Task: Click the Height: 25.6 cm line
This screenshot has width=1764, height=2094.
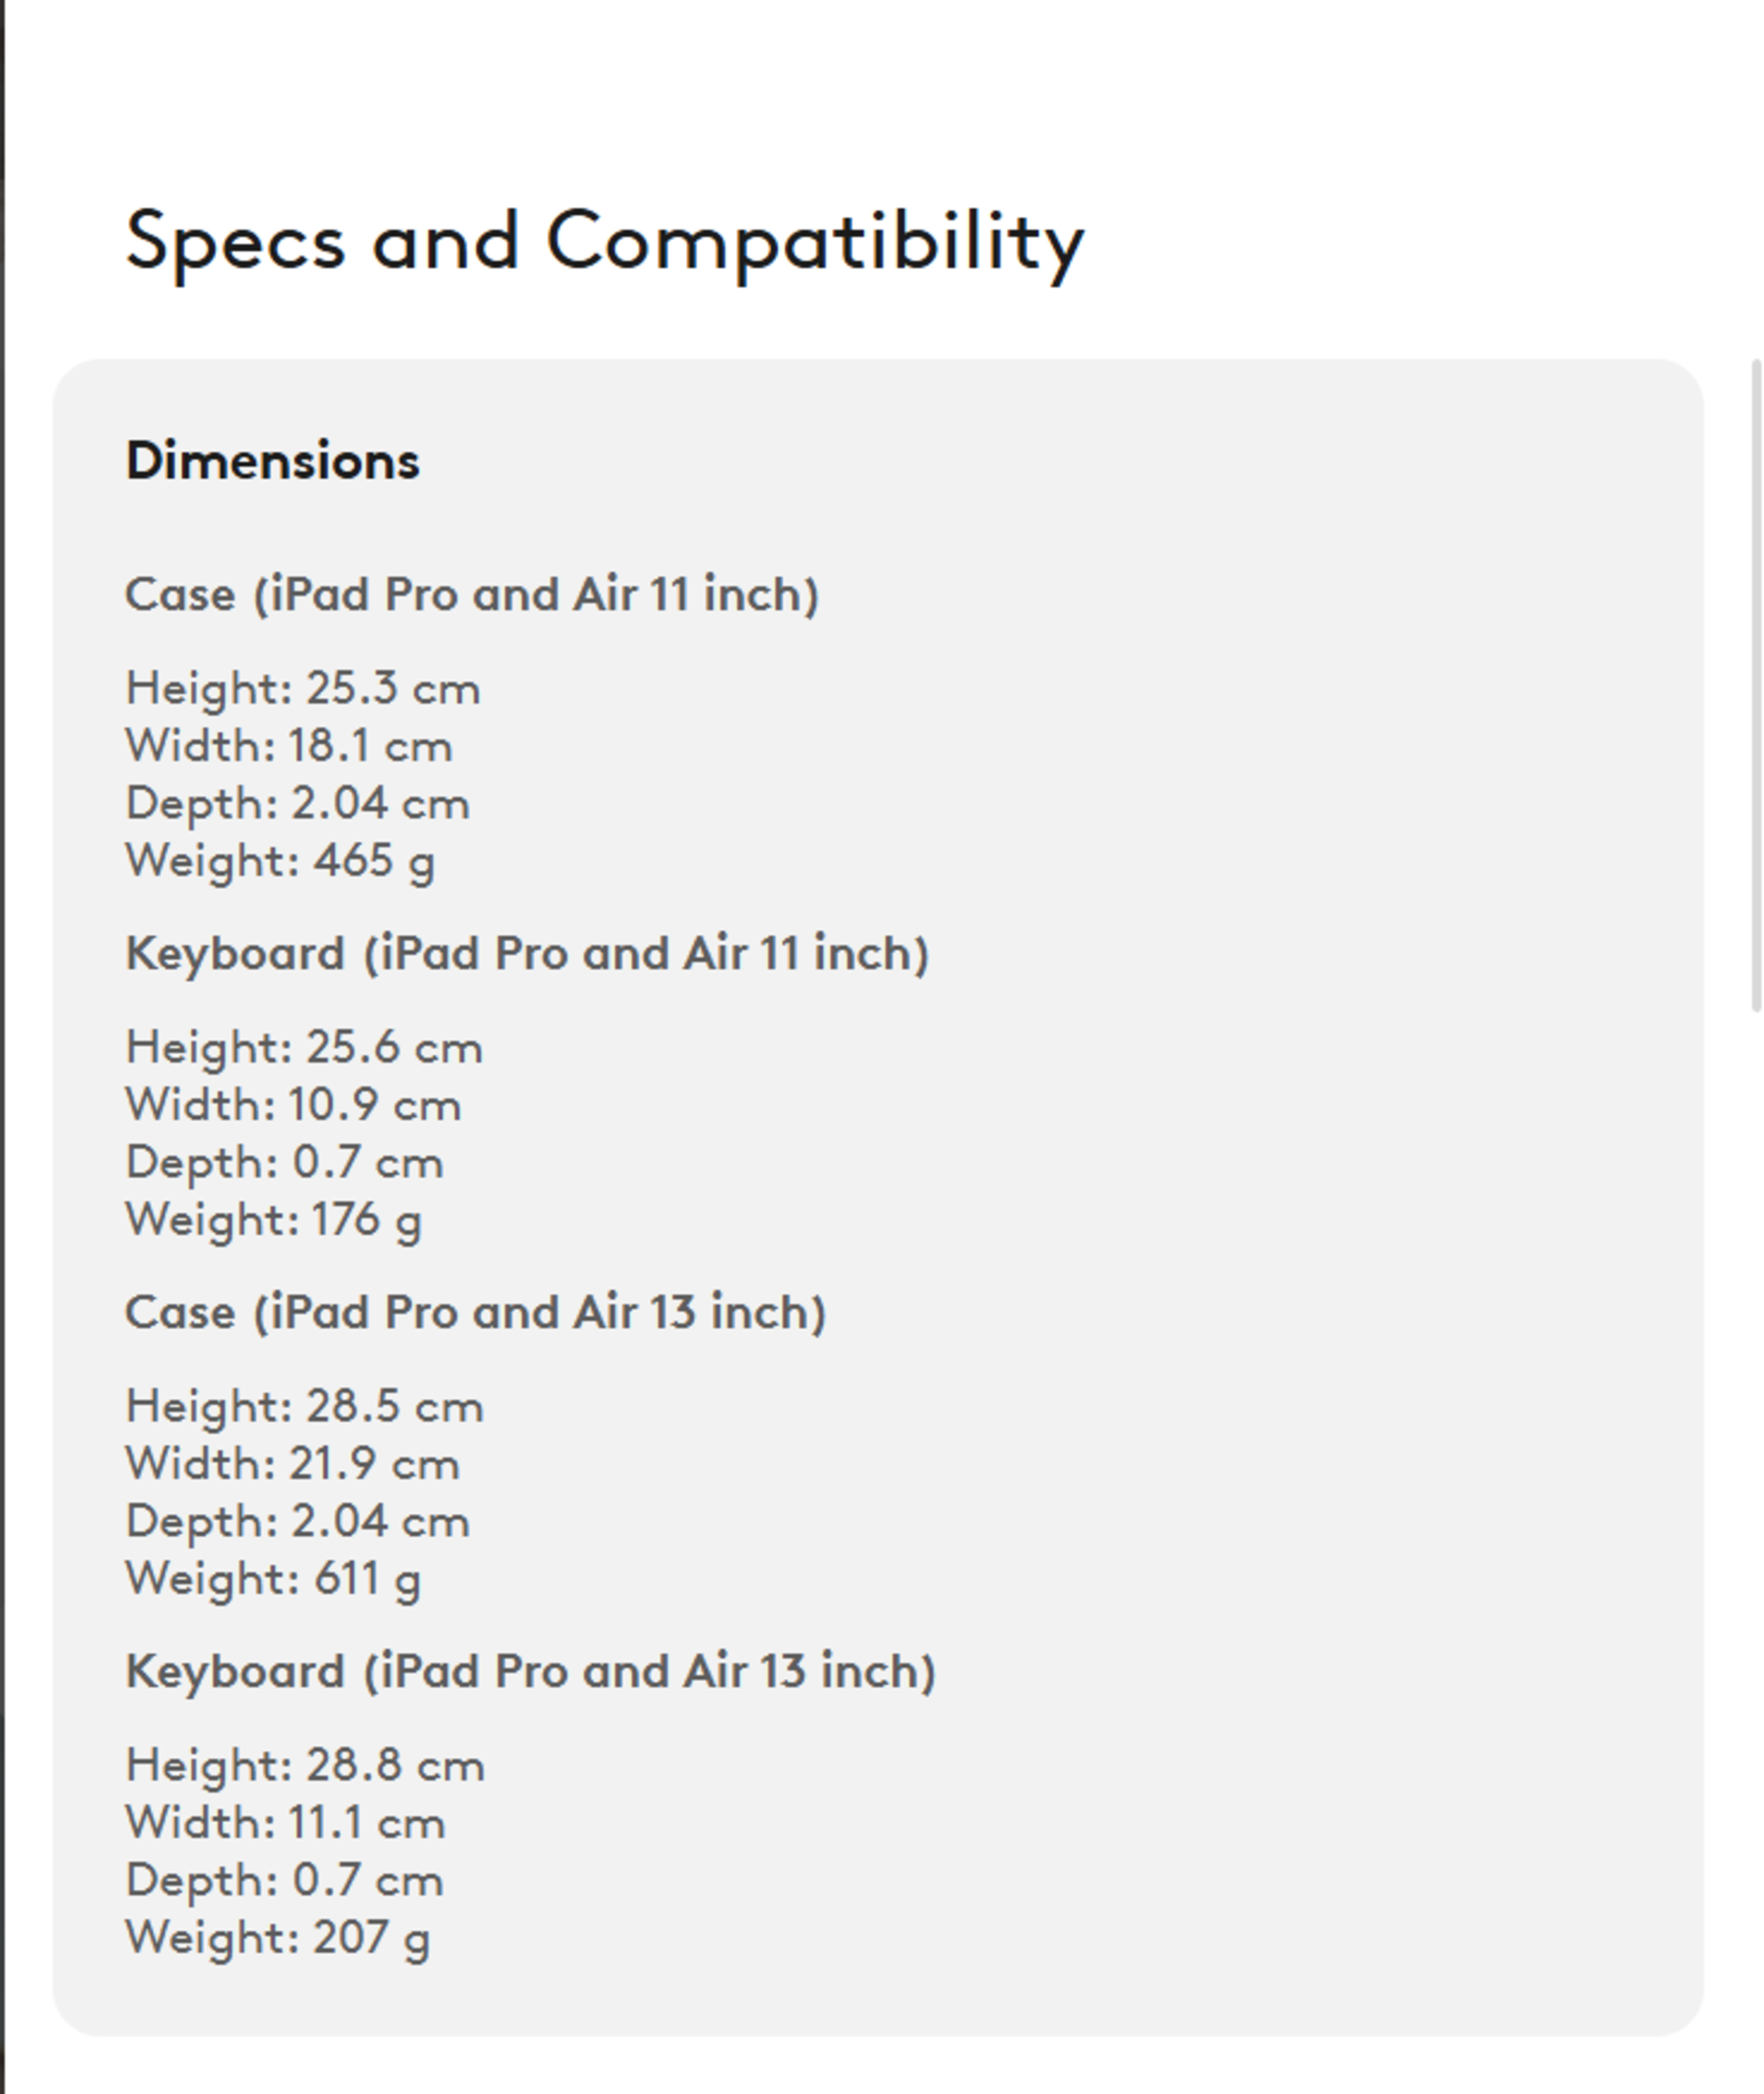Action: [x=303, y=1047]
